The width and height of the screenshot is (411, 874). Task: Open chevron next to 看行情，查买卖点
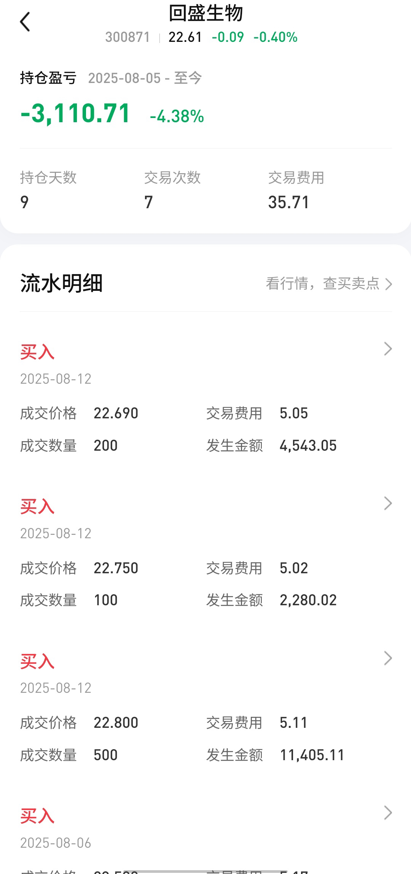388,284
